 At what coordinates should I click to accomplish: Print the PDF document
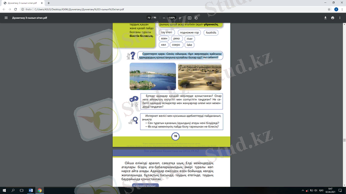(333, 18)
